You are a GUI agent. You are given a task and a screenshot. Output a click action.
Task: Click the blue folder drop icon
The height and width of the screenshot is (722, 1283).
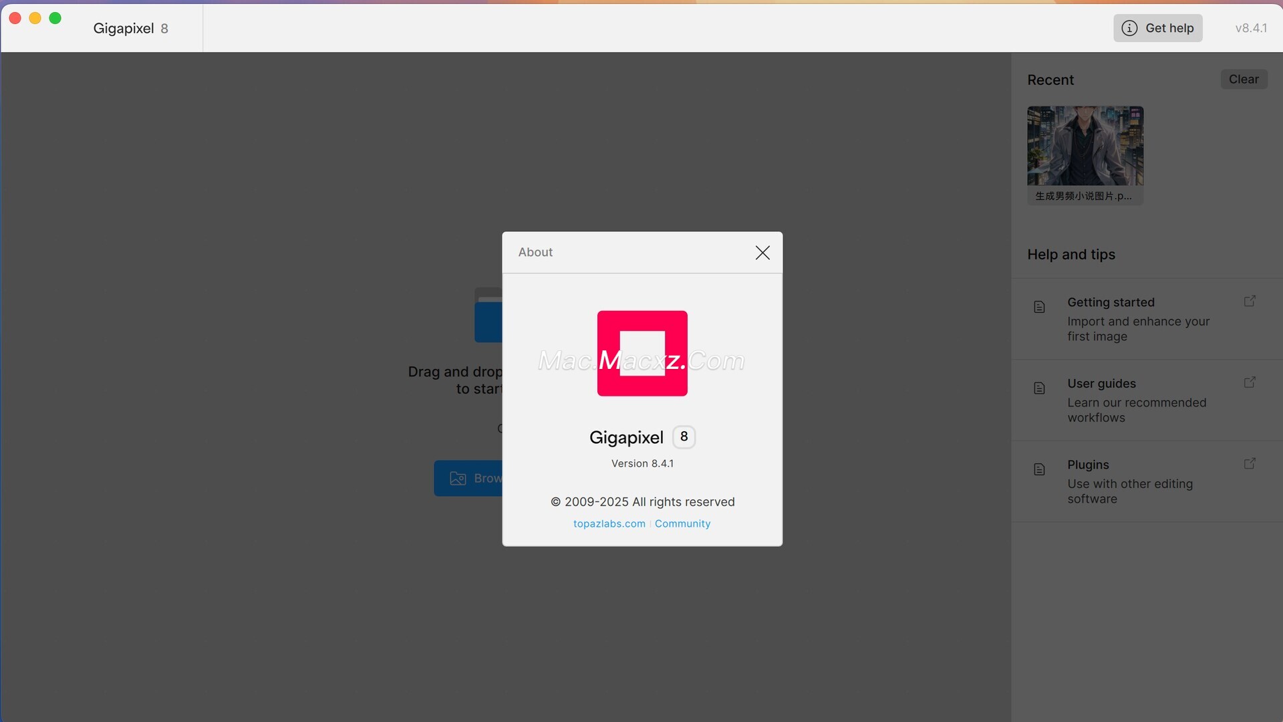488,316
